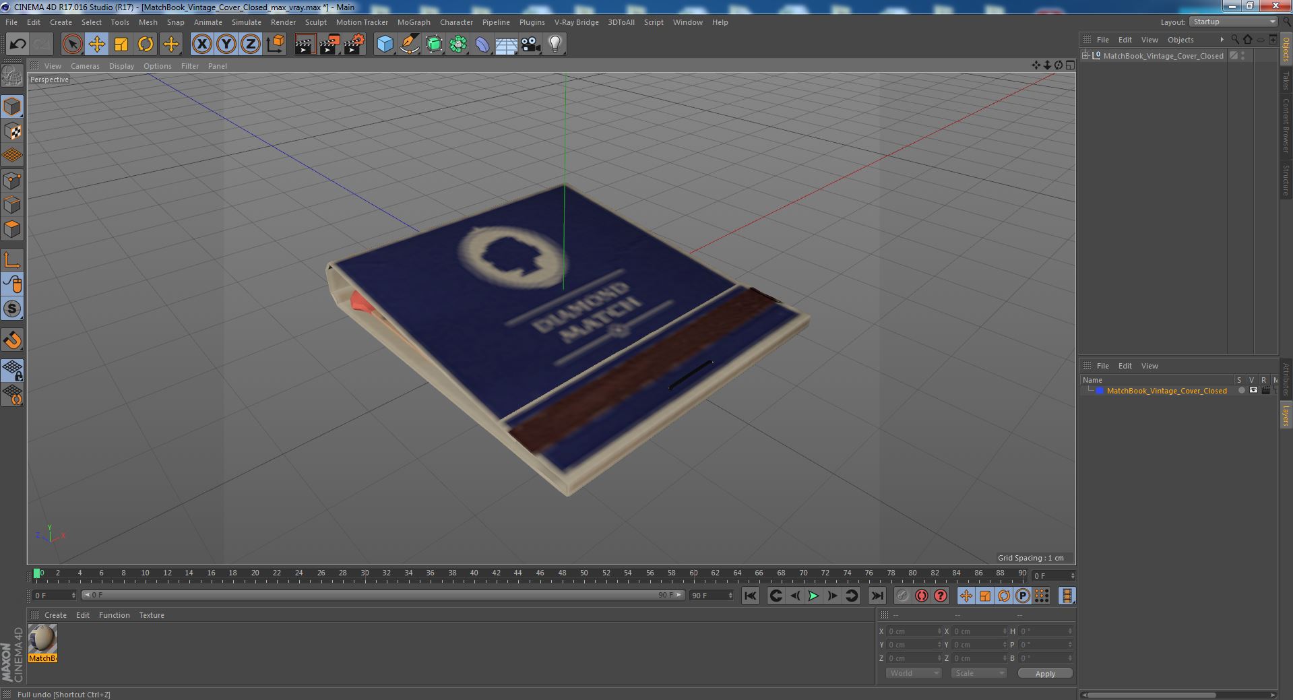Select Points mode in sidebar
Image resolution: width=1293 pixels, height=700 pixels.
coord(12,181)
